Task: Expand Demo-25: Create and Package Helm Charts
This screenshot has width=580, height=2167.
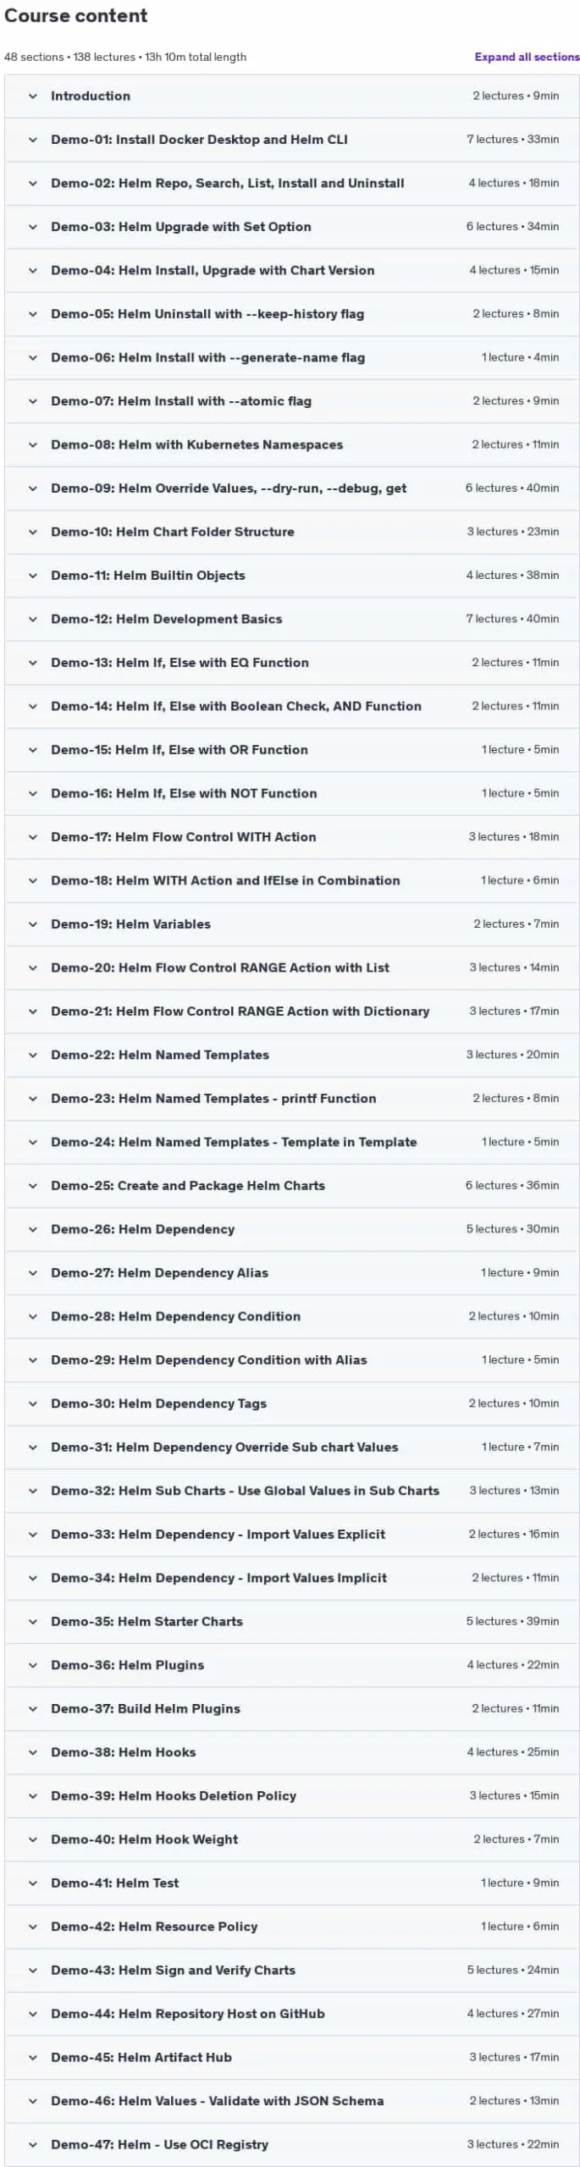Action: (292, 1186)
